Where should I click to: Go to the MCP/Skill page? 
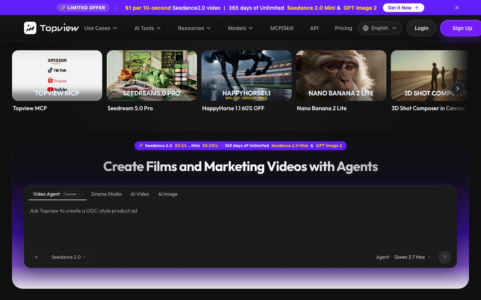[282, 28]
